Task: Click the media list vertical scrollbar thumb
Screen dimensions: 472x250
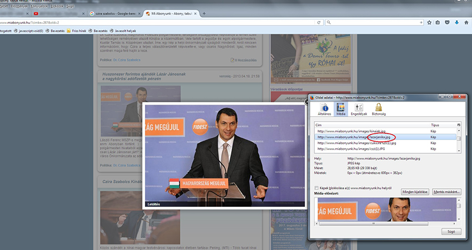Action: pyautogui.click(x=459, y=138)
